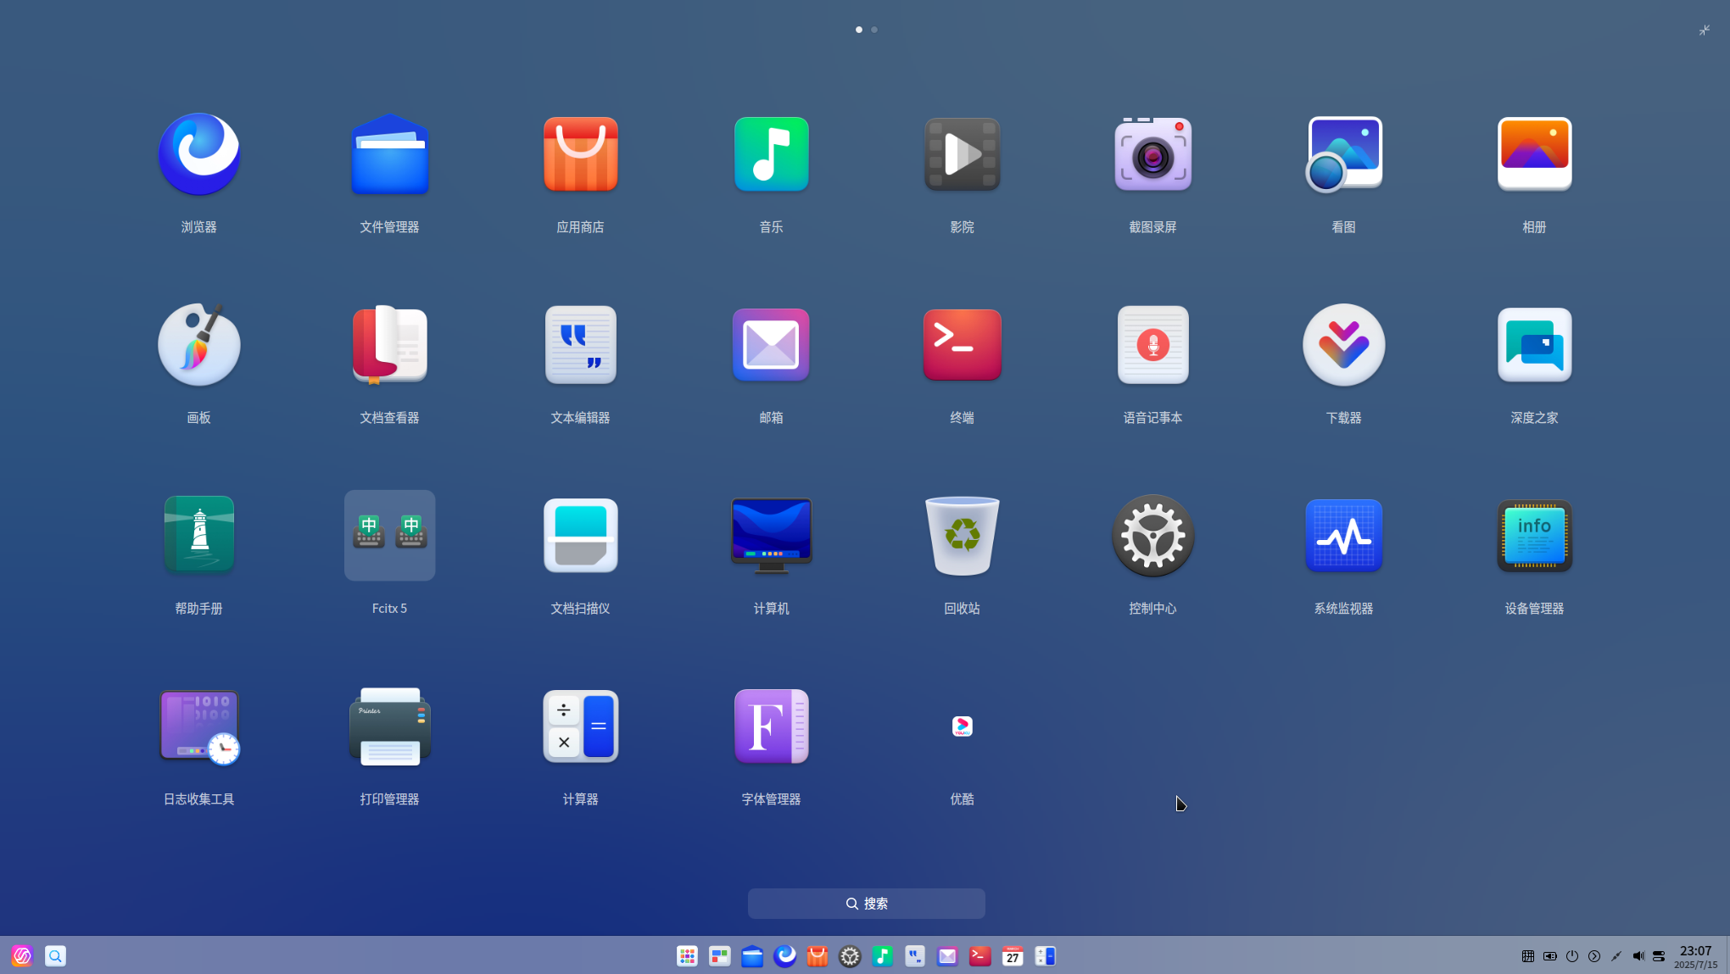Open 文本编辑器 text editor in launcher grid
The width and height of the screenshot is (1730, 974).
580,345
